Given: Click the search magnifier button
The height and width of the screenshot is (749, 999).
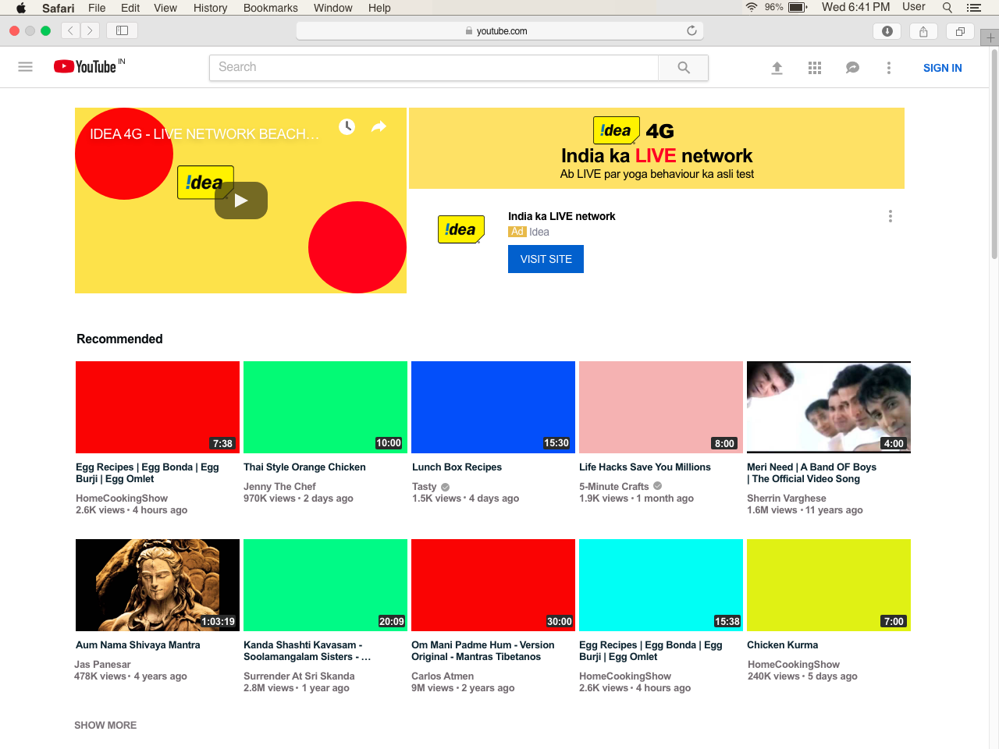Looking at the screenshot, I should [683, 68].
